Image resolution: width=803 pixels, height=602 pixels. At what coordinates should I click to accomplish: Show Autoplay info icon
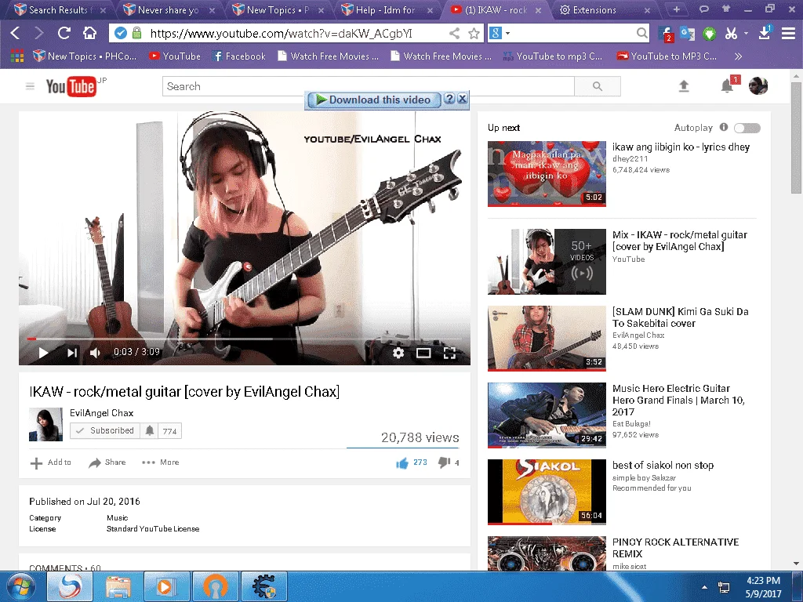tap(724, 127)
